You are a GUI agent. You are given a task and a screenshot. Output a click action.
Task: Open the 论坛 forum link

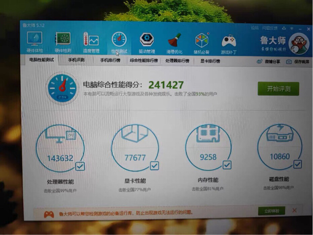[x=255, y=28]
